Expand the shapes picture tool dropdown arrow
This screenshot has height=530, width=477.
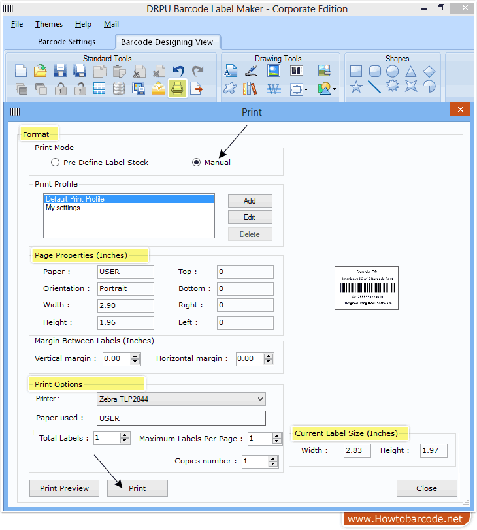tap(335, 89)
